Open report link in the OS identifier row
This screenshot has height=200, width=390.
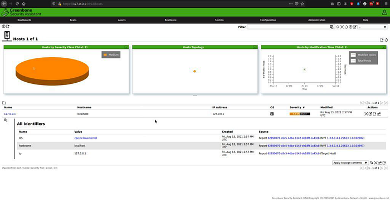[x=293, y=138]
